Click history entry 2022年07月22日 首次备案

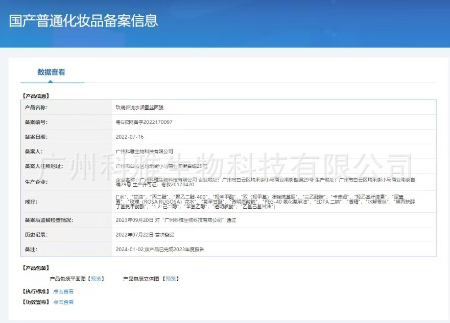click(145, 235)
